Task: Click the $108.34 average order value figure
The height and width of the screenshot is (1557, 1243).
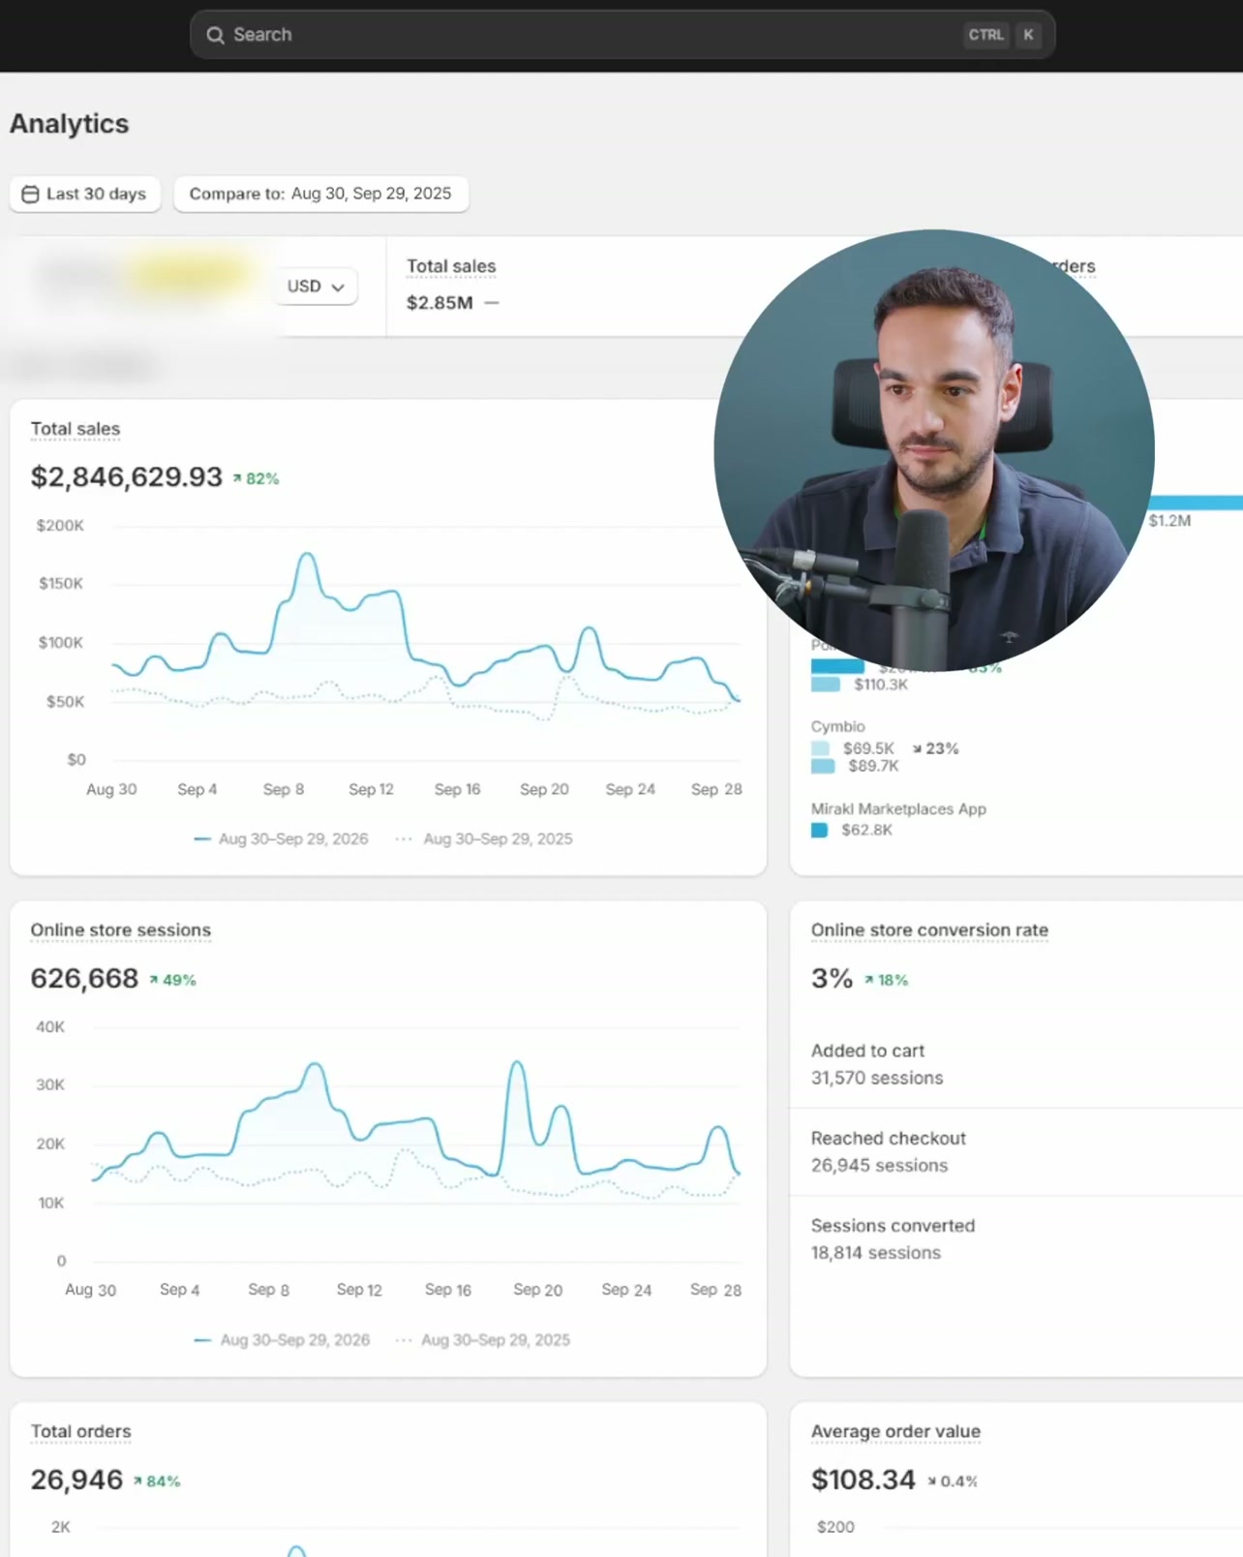Action: tap(863, 1480)
